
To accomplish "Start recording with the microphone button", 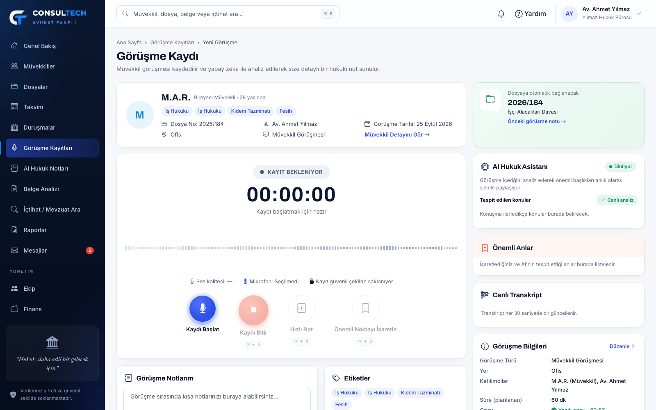I will [203, 308].
